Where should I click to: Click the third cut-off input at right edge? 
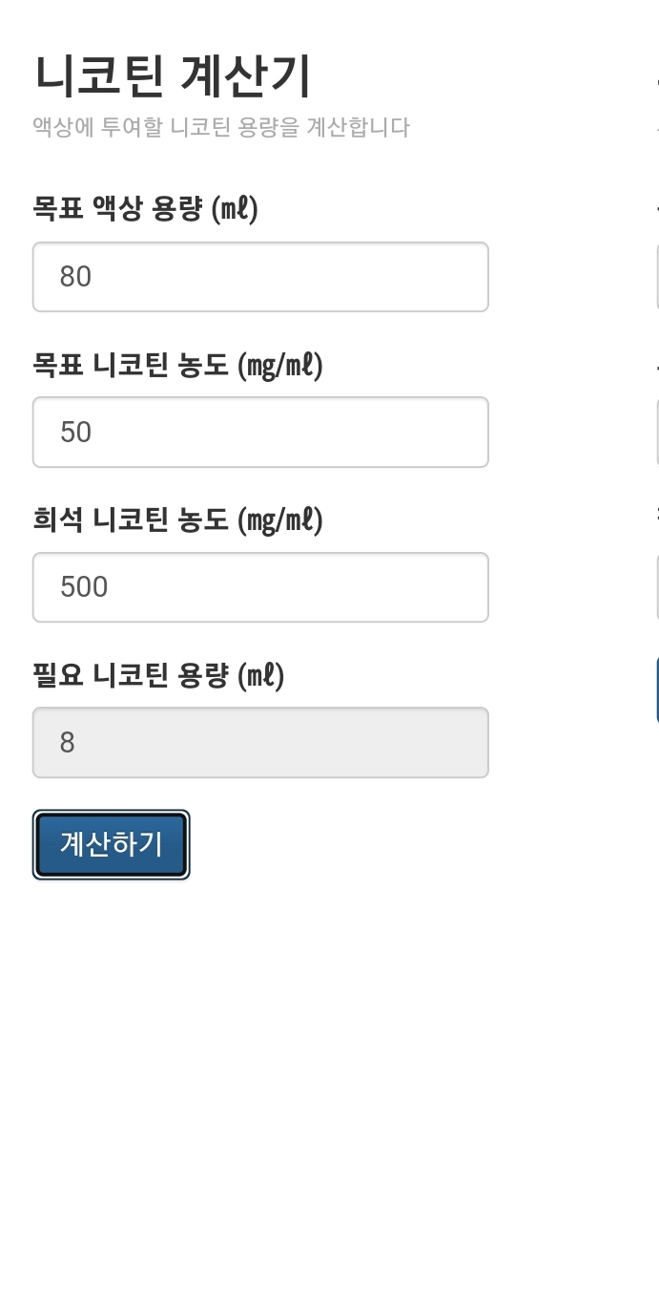tap(657, 586)
